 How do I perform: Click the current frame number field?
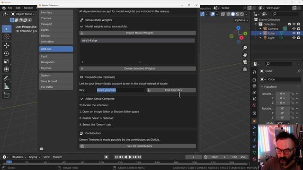pos(194,157)
